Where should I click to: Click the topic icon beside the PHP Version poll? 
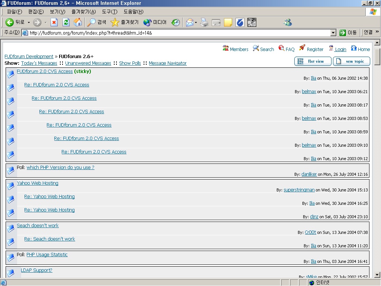coord(10,170)
